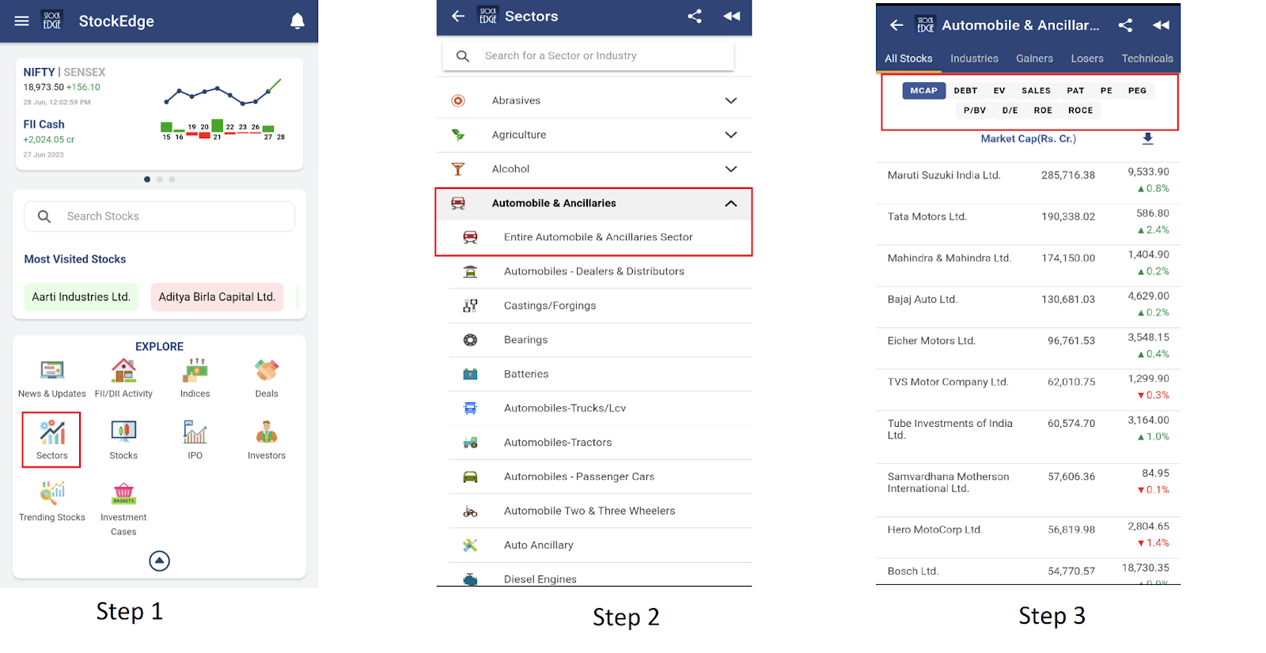
Task: Select PAT filter chip
Action: [x=1075, y=90]
